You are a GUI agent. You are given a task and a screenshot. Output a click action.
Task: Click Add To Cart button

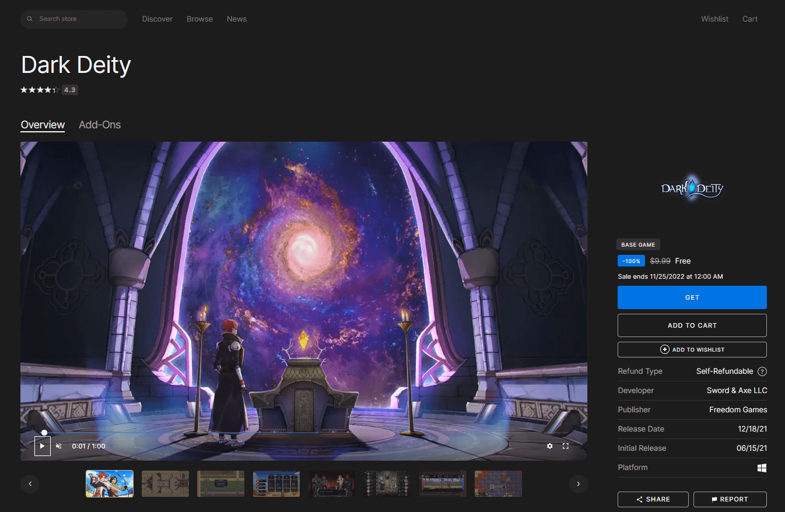coord(692,325)
